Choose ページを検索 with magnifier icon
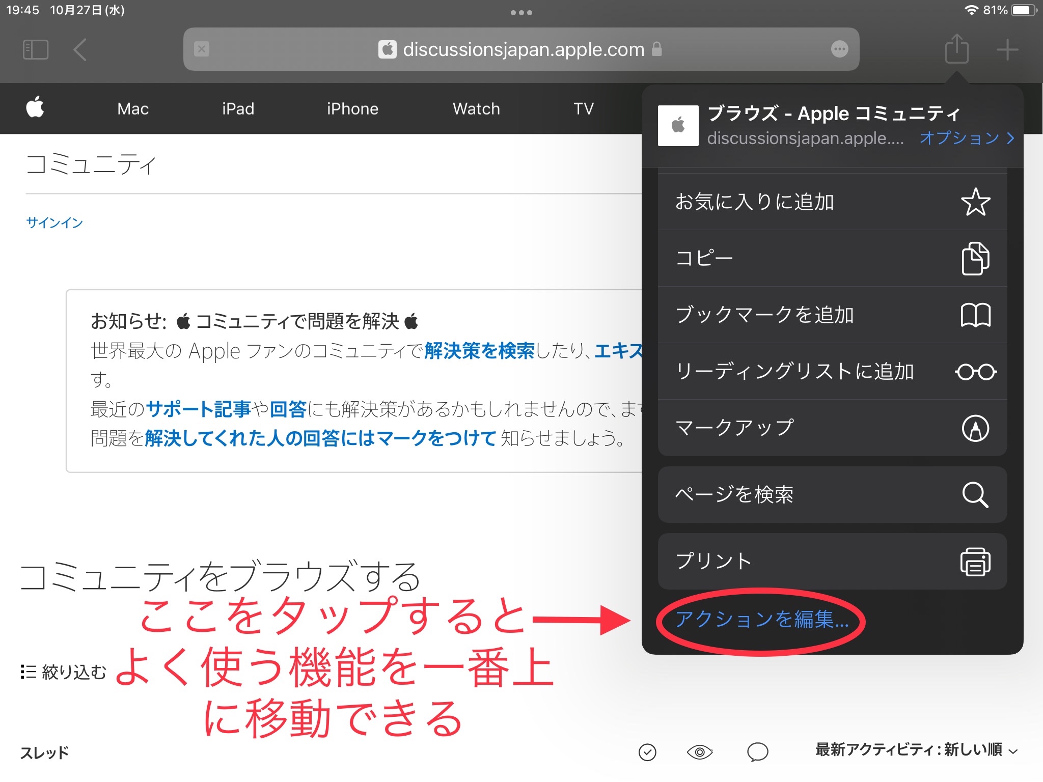Screen dimensions: 1043x782 click(x=832, y=494)
